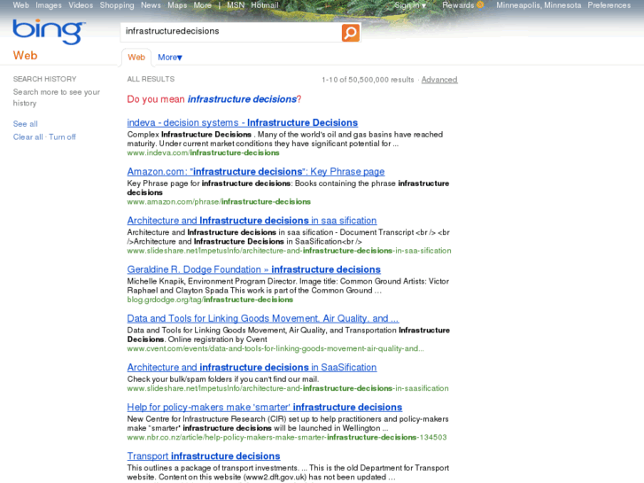Image resolution: width=644 pixels, height=483 pixels.
Task: Open Advanced search link
Action: [x=439, y=80]
